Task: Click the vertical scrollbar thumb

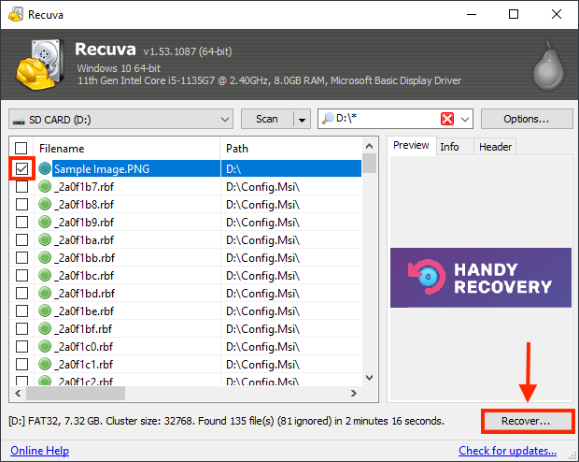Action: (369, 163)
